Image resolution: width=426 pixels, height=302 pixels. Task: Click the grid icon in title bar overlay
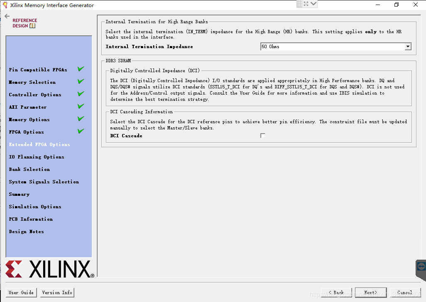[299, 4]
